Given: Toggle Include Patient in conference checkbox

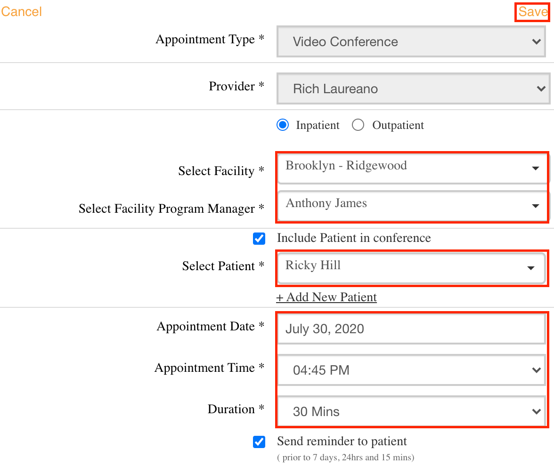Looking at the screenshot, I should click(259, 239).
